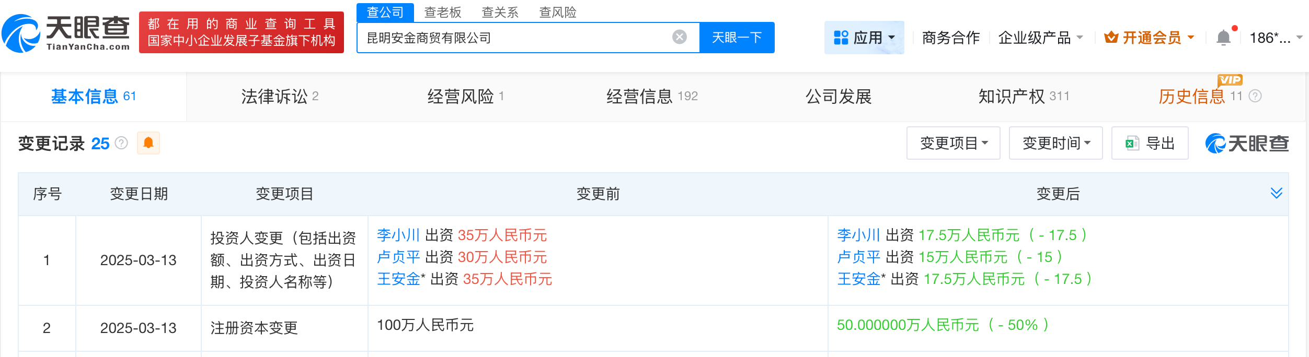The image size is (1309, 357).
Task: Click the help icon beside 变更记录
Action: click(121, 143)
